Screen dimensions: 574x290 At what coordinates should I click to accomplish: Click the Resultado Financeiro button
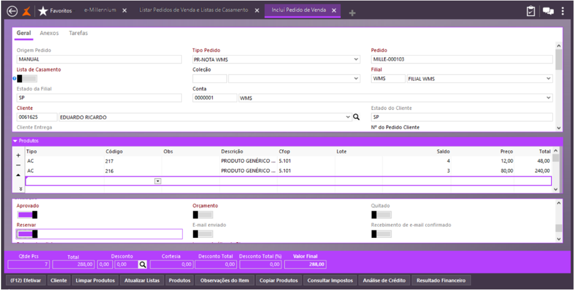441,281
